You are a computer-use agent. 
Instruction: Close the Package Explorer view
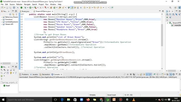(x=9, y=11)
